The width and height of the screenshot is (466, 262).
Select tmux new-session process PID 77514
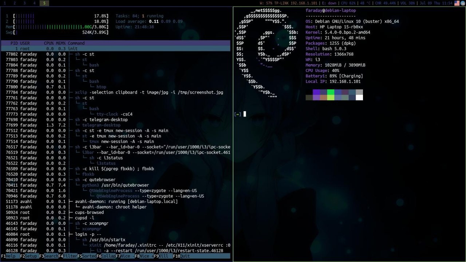[x=116, y=141]
